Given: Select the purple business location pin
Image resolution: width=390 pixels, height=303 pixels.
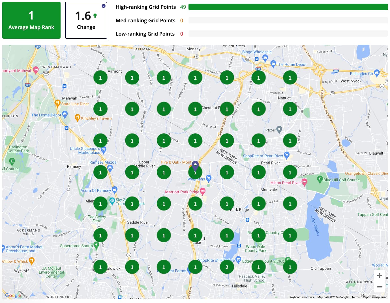Looking at the screenshot, I should [x=195, y=165].
